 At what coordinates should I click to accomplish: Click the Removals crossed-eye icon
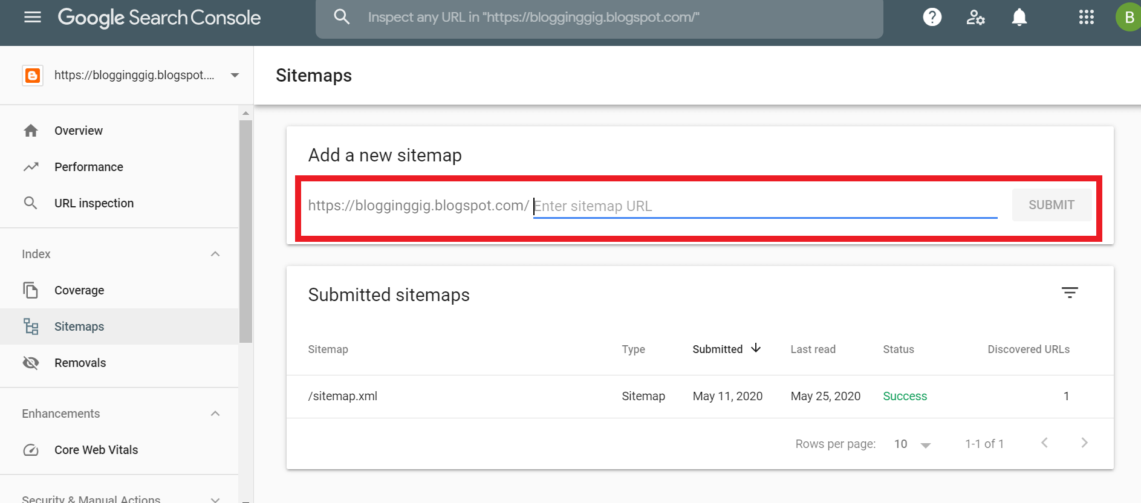pyautogui.click(x=31, y=363)
